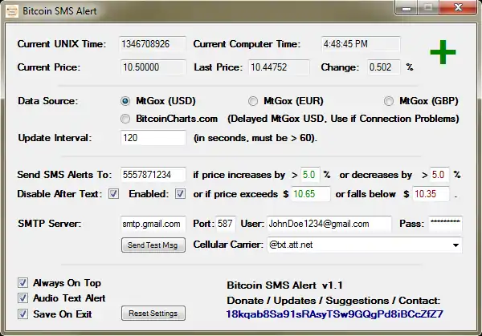
Task: Click the Reset Settings button
Action: [153, 313]
